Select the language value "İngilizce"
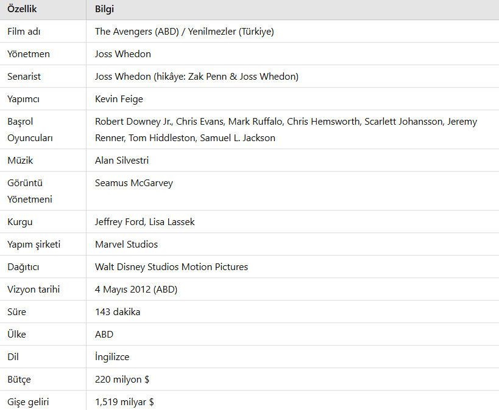This screenshot has height=410, width=499. click(112, 357)
